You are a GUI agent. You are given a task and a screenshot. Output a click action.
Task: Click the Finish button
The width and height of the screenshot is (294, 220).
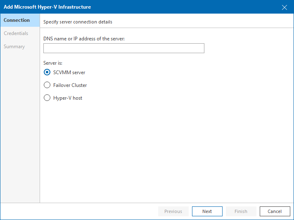point(241,211)
